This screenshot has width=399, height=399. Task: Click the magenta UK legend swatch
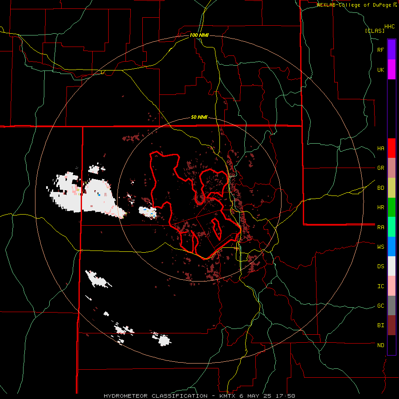(x=391, y=70)
